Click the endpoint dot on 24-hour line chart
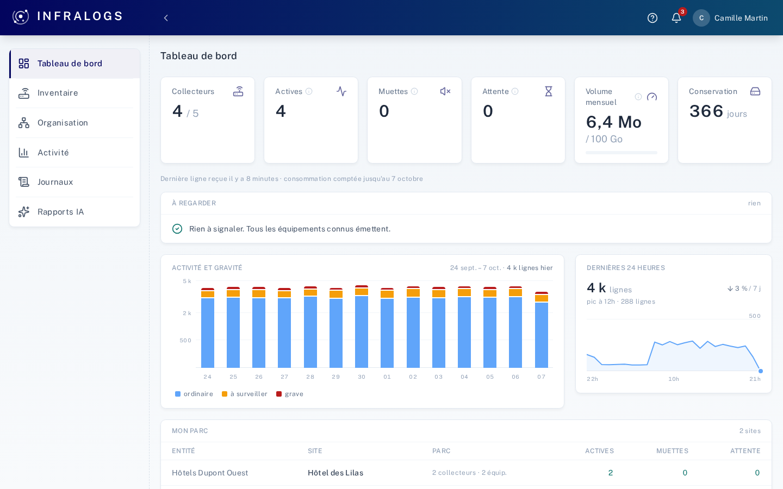The width and height of the screenshot is (783, 489). coord(761,371)
